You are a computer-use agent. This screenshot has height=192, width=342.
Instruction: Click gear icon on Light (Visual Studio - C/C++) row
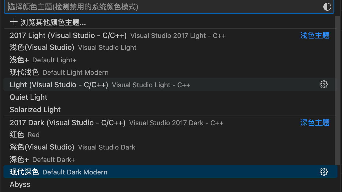(324, 85)
